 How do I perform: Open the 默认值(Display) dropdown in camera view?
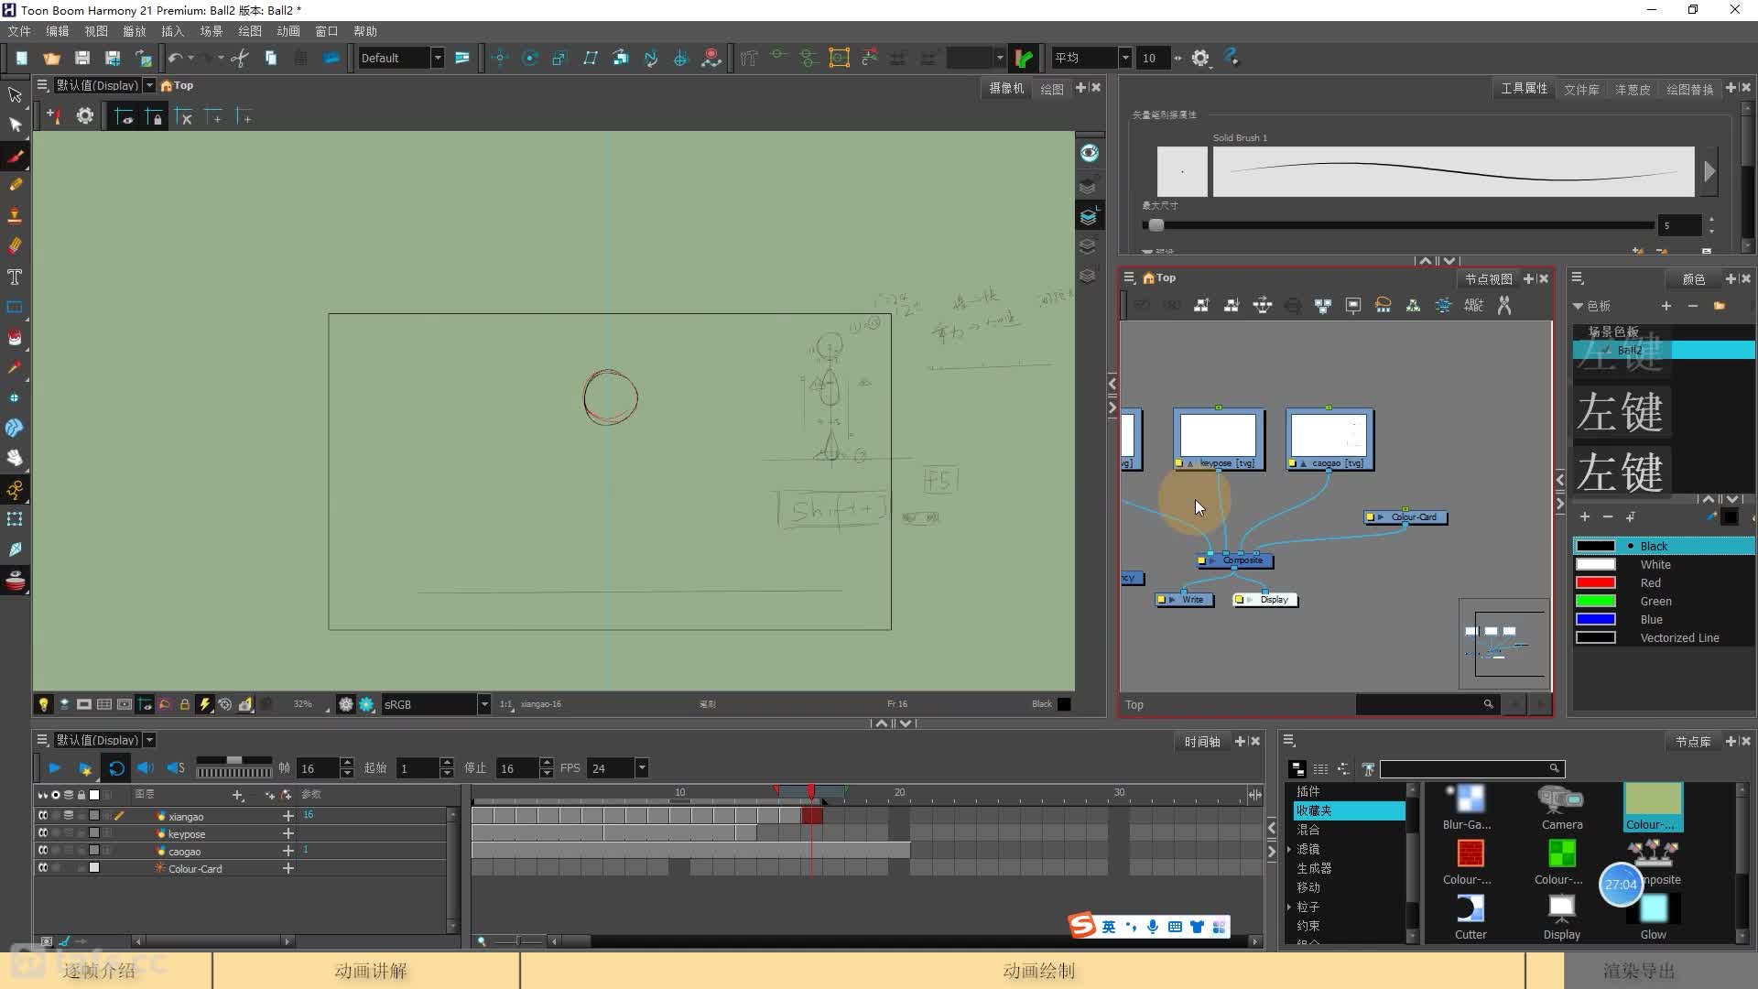tap(149, 85)
